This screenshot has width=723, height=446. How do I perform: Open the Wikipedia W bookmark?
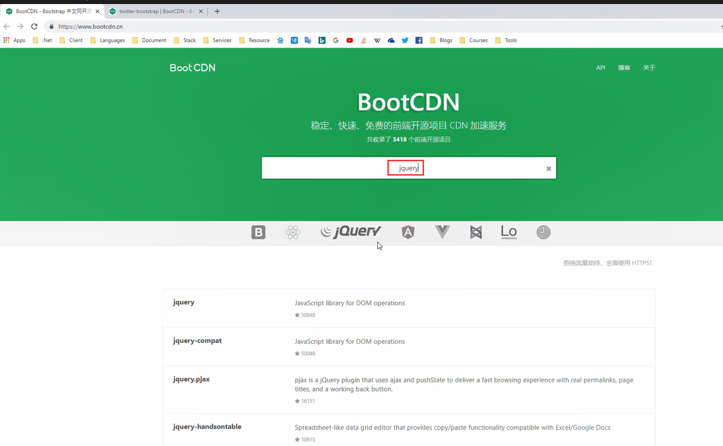point(377,40)
